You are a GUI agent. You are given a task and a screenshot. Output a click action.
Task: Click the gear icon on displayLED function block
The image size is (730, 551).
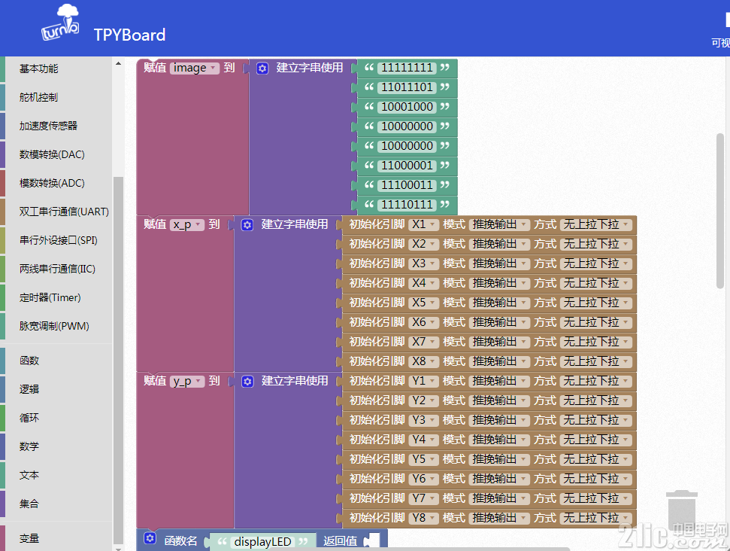[x=150, y=538]
